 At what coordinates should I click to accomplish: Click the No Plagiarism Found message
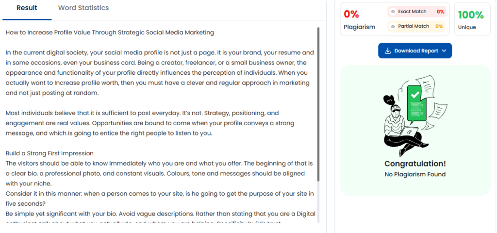point(415,174)
